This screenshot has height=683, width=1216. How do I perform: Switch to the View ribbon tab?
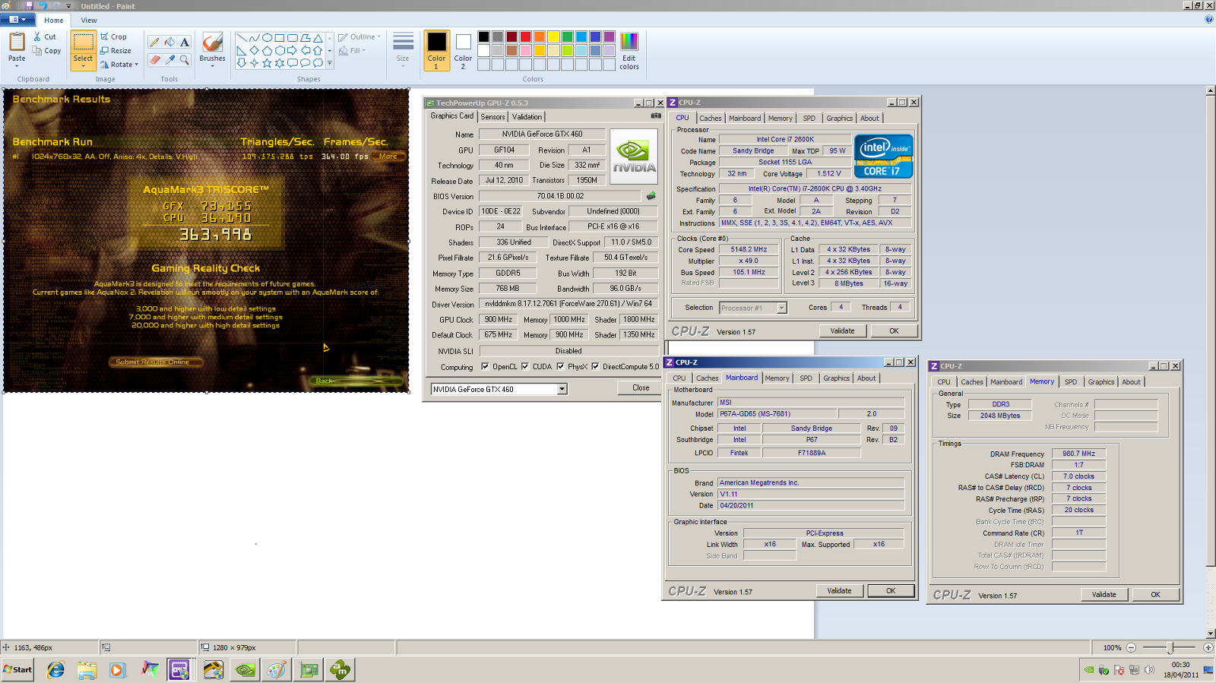click(89, 21)
